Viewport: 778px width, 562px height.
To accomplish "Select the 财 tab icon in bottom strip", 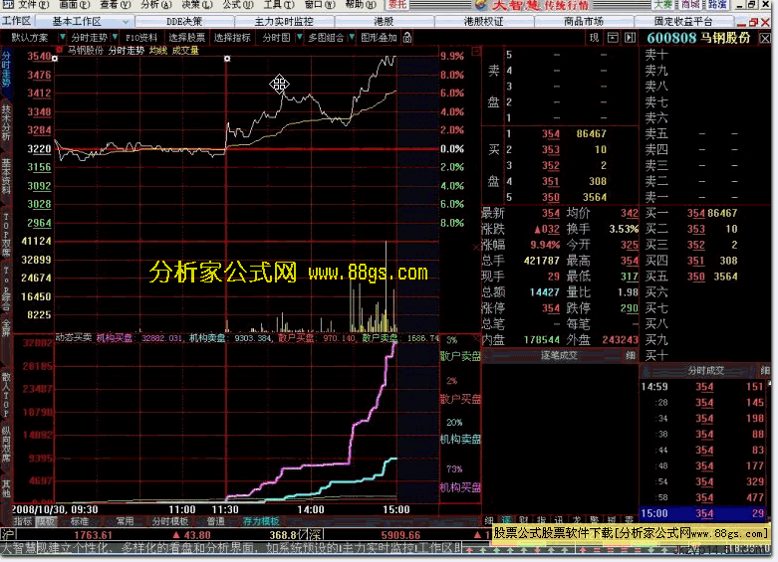I will tap(523, 520).
